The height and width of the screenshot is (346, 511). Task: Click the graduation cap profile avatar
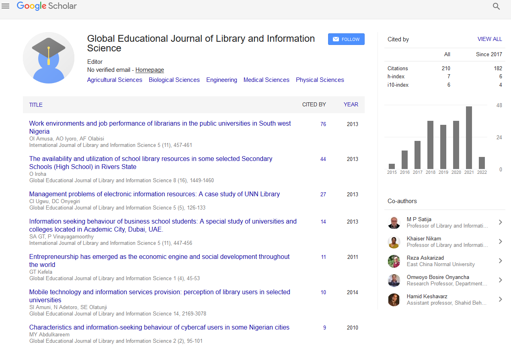pos(49,58)
